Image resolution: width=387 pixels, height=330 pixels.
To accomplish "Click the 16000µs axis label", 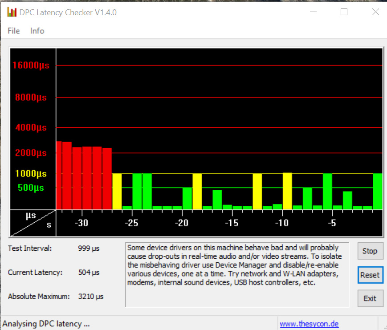I will 31,65.
